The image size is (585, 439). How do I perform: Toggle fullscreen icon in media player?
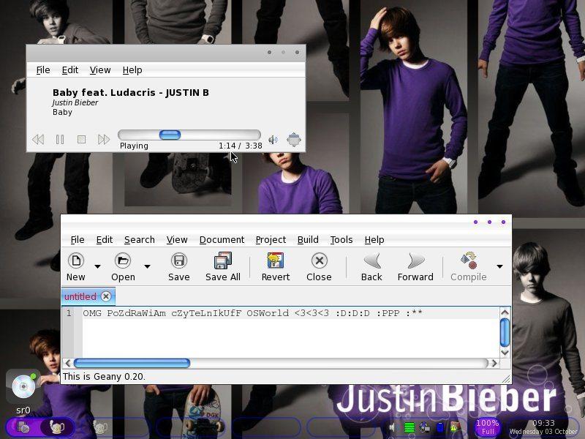(x=294, y=139)
